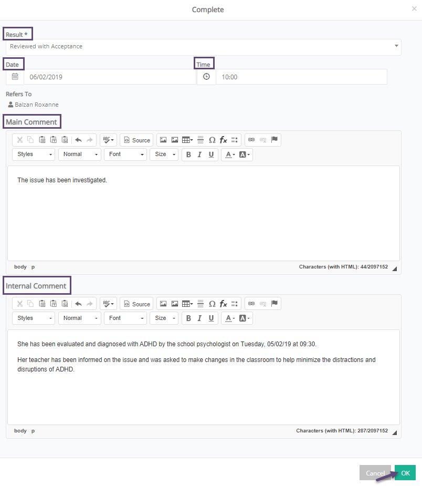The height and width of the screenshot is (486, 422).
Task: Insert anchor flag in Internal Comment toolbar
Action: pyautogui.click(x=275, y=304)
